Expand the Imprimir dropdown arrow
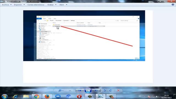 point(24,5)
